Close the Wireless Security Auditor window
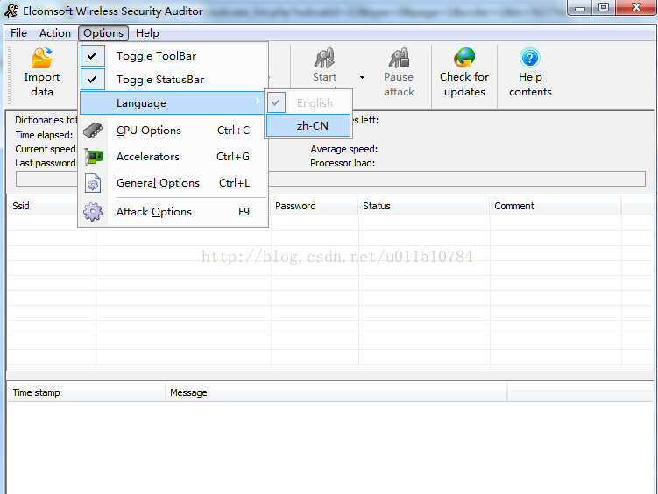The height and width of the screenshot is (494, 658). [x=636, y=8]
